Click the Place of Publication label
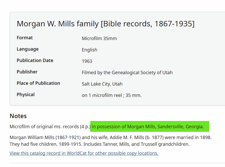225x167 pixels. [38, 83]
